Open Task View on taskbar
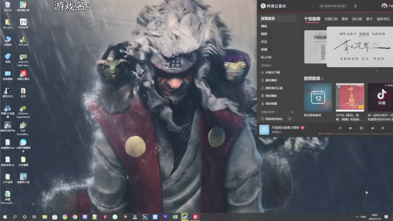This screenshot has height=221, width=393. pos(34,217)
